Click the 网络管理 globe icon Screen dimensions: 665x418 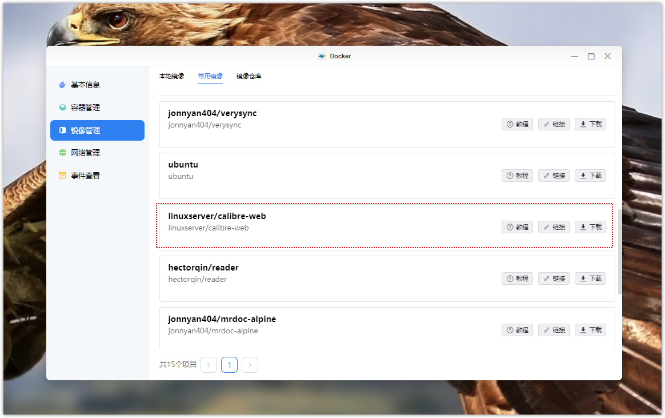[62, 153]
